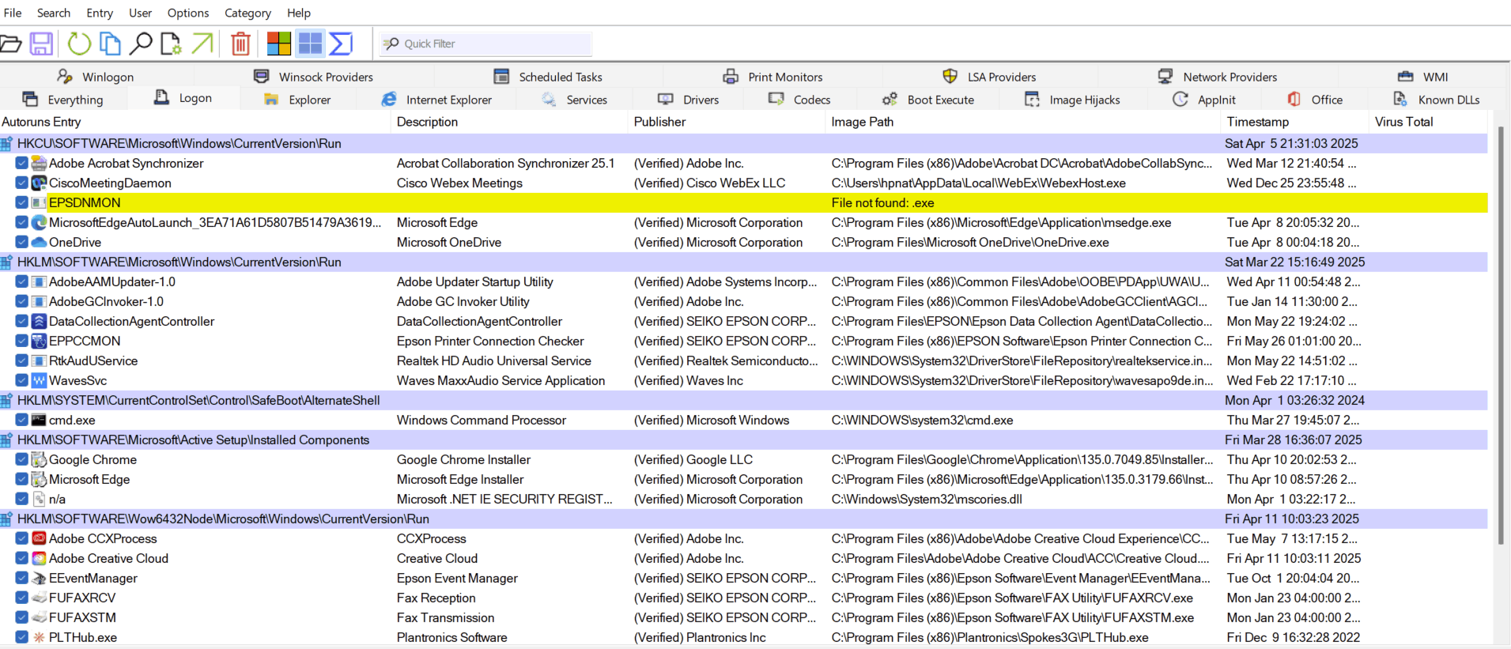Viewport: 1511px width, 649px height.
Task: Sort by the Timestamp column header
Action: [x=1294, y=122]
